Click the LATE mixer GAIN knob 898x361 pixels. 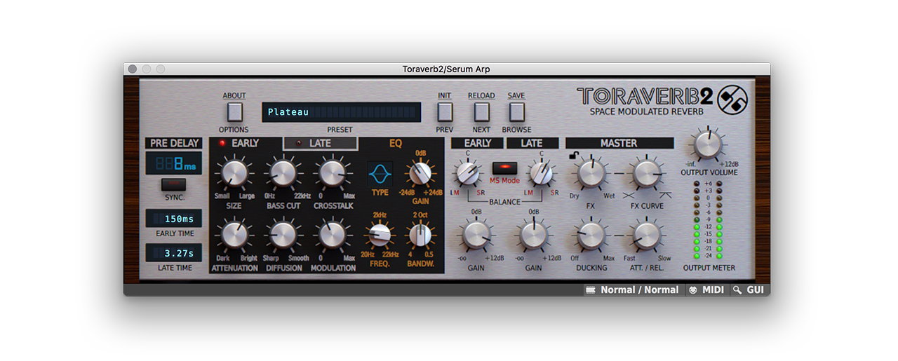534,235
